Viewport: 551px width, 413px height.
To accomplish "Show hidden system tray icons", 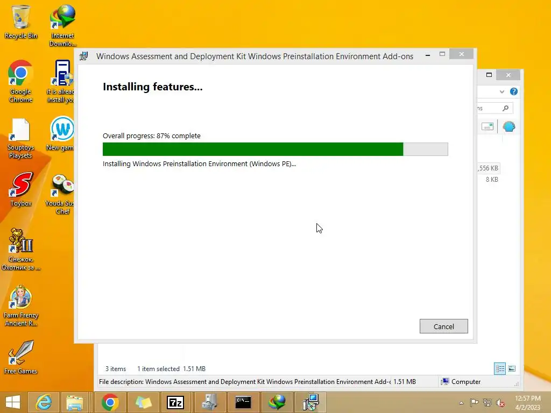I will 461,403.
